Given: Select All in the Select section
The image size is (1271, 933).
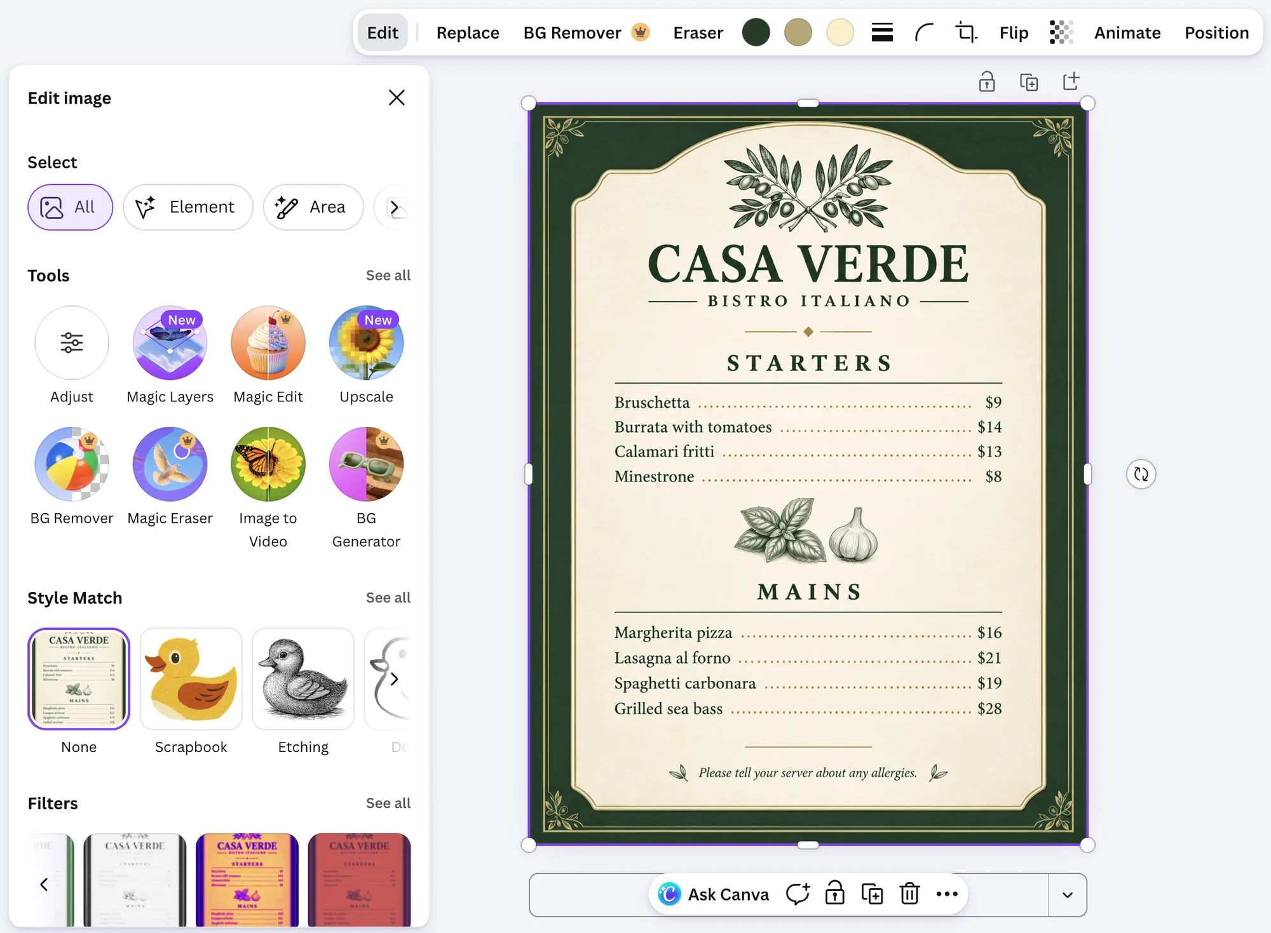Looking at the screenshot, I should [70, 207].
